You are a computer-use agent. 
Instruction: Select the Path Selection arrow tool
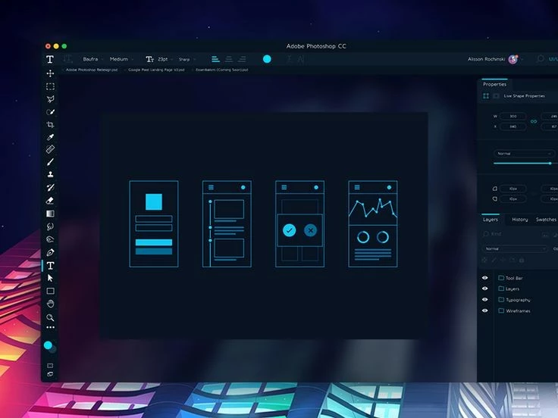tap(50, 278)
